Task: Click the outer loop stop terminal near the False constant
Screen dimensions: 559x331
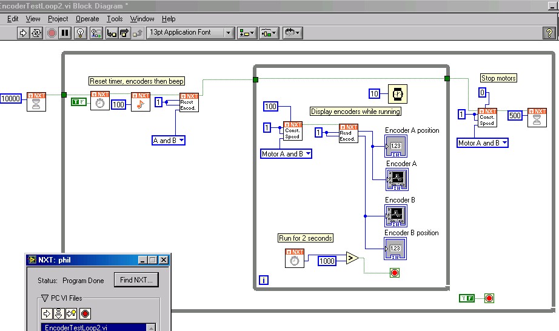Action: point(489,299)
